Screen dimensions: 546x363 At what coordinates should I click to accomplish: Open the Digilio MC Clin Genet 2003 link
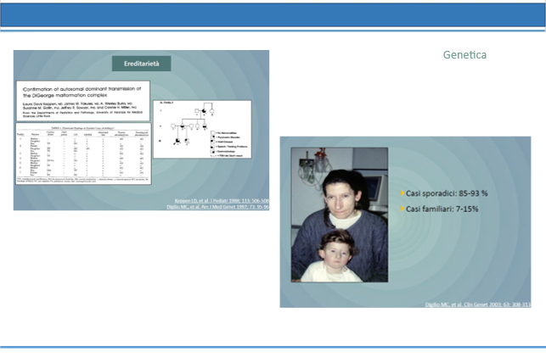[x=478, y=304]
